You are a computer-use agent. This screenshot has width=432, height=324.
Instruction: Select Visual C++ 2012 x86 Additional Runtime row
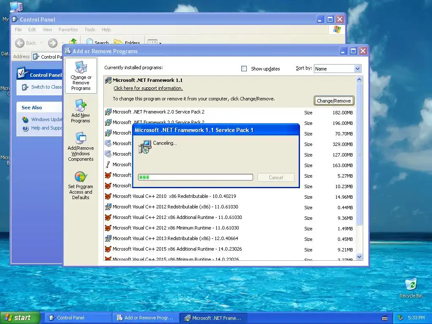click(229, 217)
